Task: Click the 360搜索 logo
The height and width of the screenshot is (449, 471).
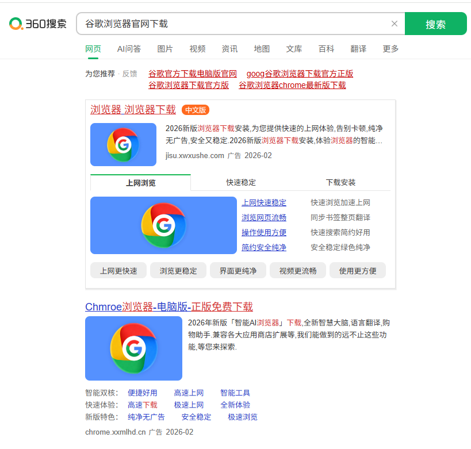Action: point(38,24)
